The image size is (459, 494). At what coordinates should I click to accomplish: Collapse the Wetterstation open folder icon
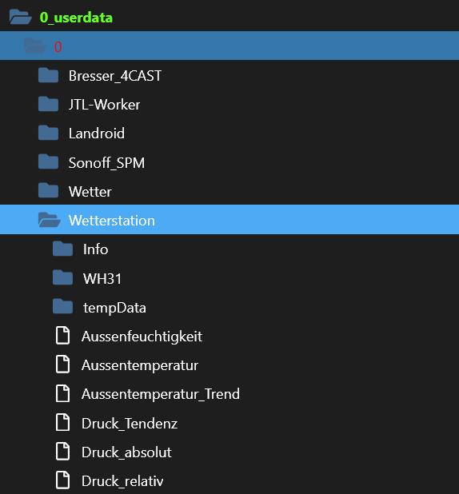click(x=50, y=220)
